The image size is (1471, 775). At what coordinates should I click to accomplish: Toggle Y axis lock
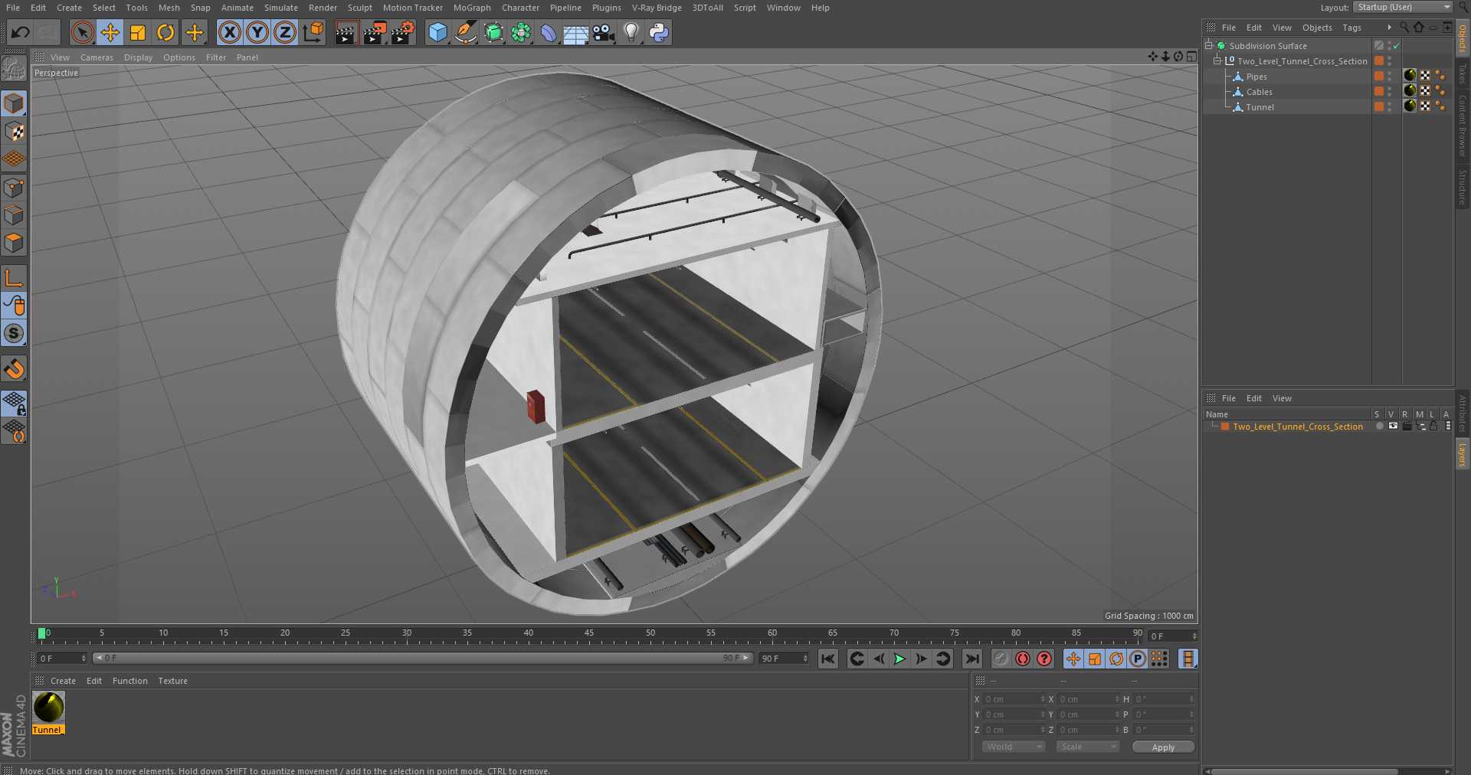[257, 32]
